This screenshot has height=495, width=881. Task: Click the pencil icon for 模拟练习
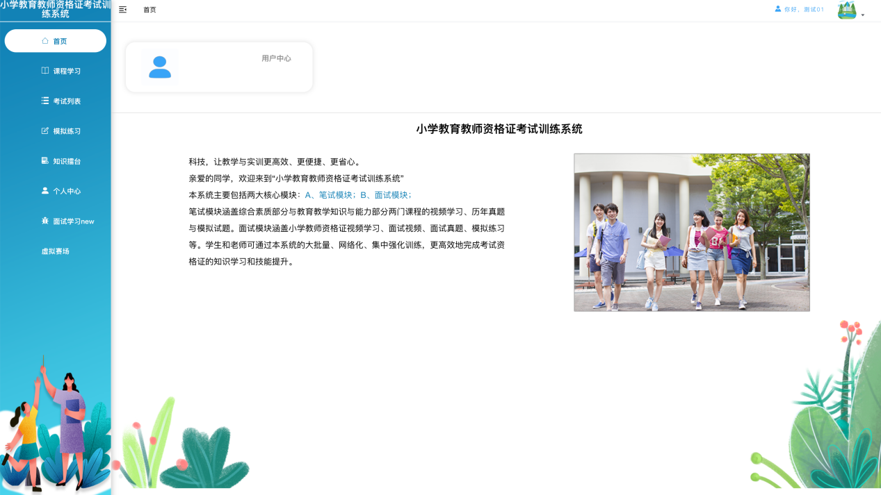tap(45, 131)
